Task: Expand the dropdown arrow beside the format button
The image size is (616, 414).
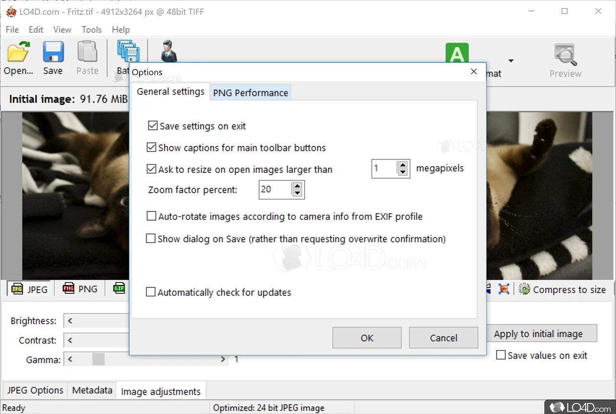Action: pos(511,61)
